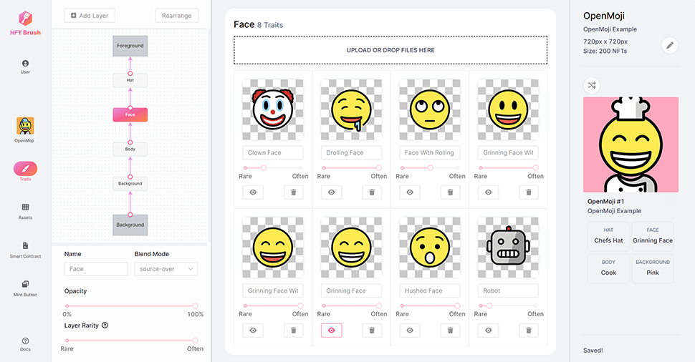
Task: Click the Rearrange button
Action: pyautogui.click(x=177, y=16)
